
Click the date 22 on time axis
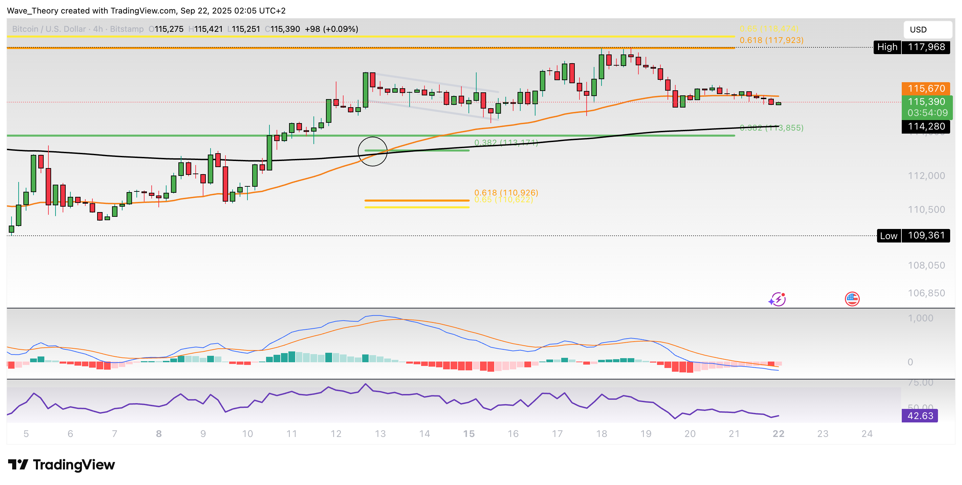778,434
